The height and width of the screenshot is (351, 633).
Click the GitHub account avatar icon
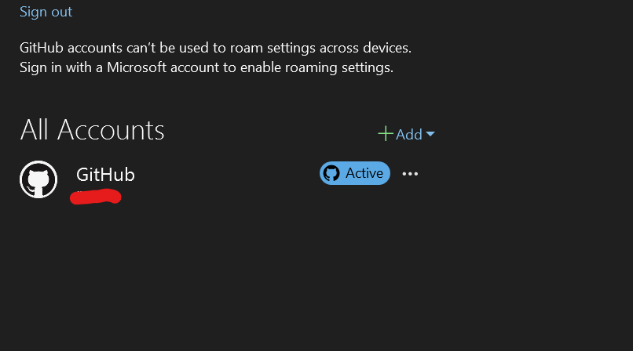click(38, 179)
